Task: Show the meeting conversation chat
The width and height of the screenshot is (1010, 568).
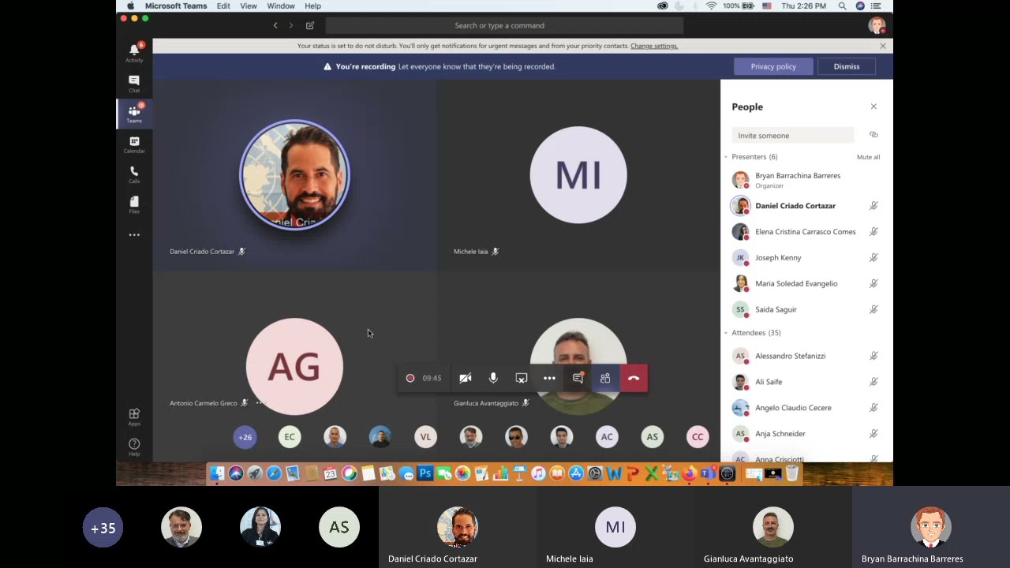Action: pyautogui.click(x=578, y=379)
